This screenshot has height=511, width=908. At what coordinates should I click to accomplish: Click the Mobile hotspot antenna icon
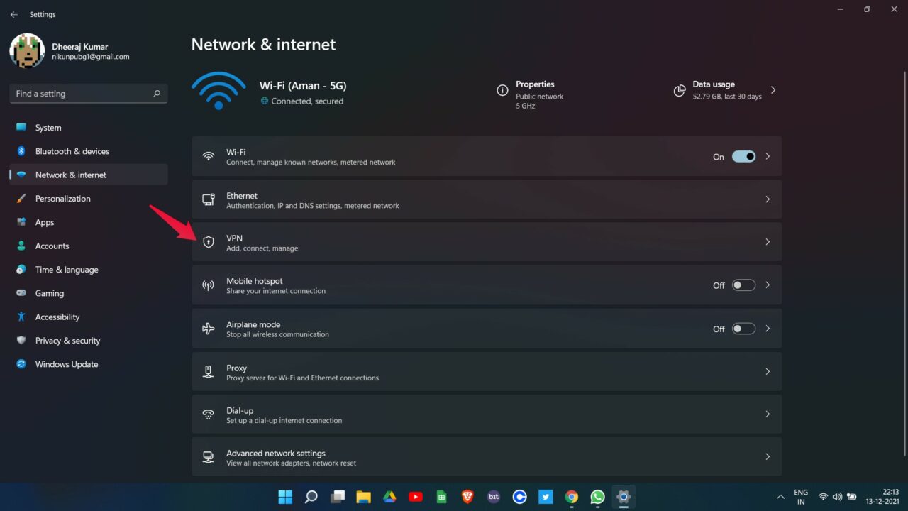point(208,285)
